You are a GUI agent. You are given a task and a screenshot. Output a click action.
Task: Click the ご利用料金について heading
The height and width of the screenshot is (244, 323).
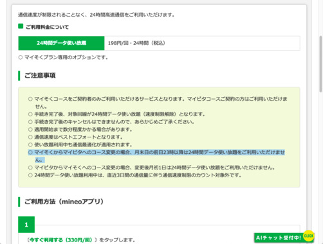coord(47,27)
